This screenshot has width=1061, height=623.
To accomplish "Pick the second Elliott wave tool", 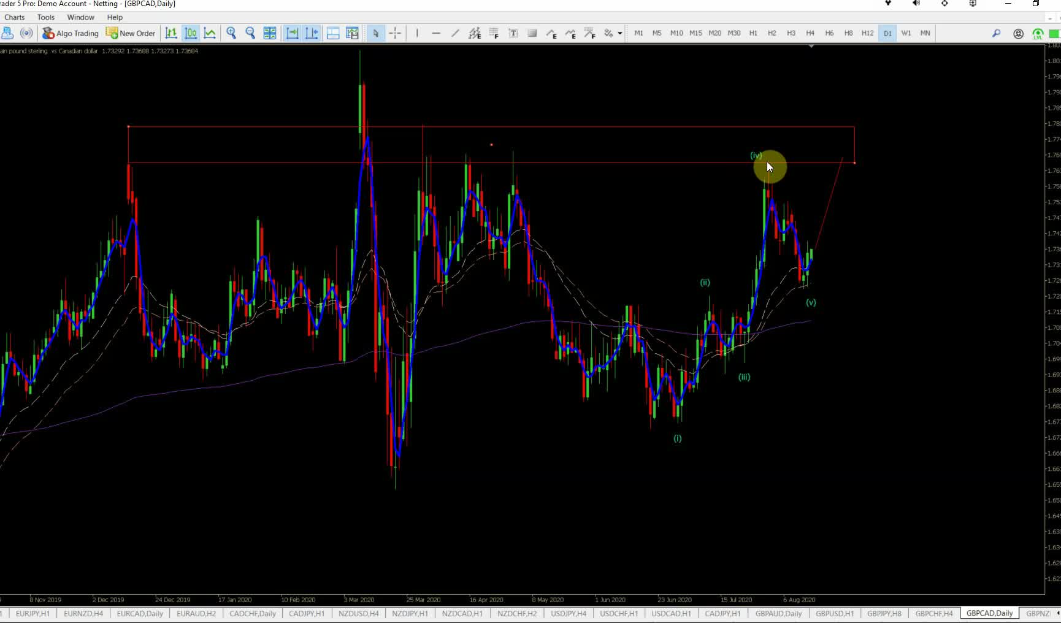I will (570, 33).
